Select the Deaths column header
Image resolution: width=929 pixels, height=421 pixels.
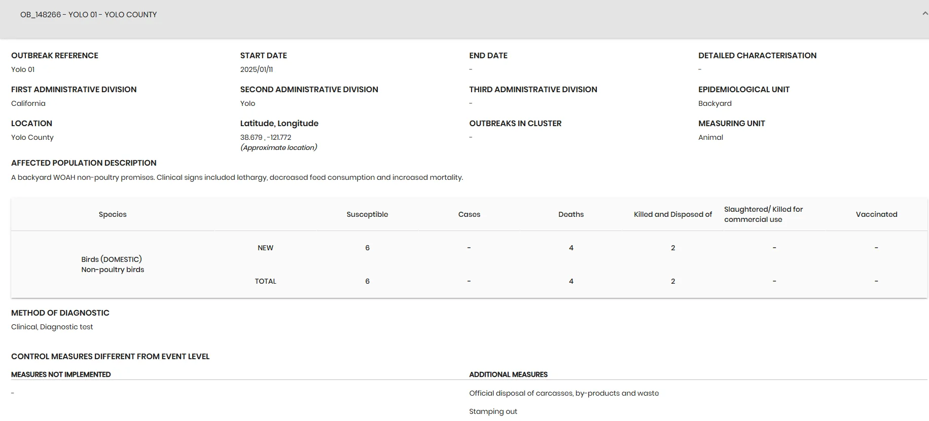click(571, 214)
